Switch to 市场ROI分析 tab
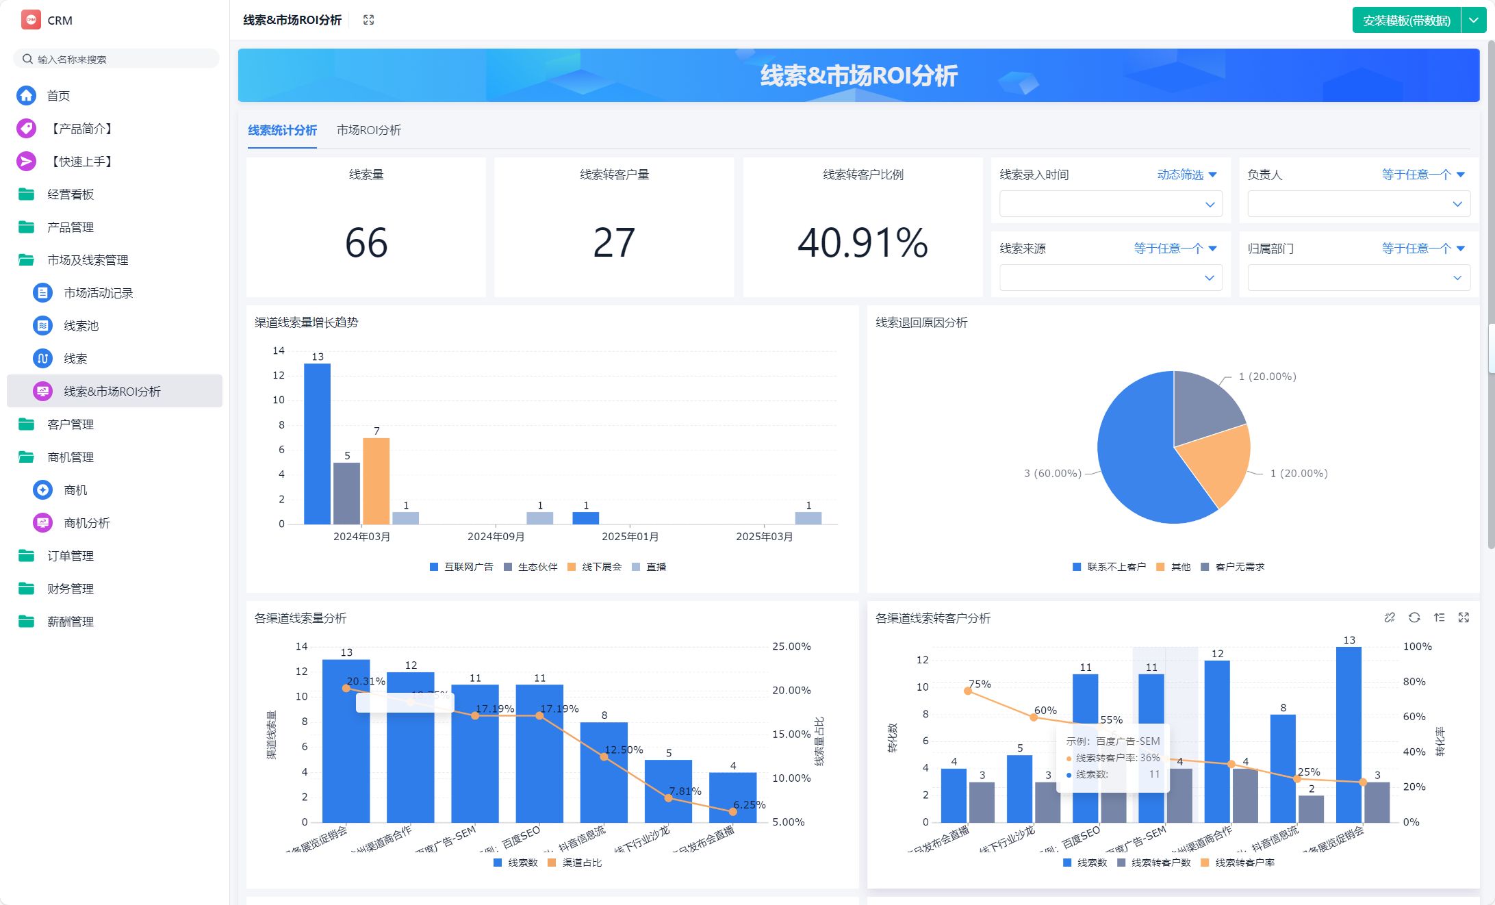The width and height of the screenshot is (1495, 905). pos(368,130)
